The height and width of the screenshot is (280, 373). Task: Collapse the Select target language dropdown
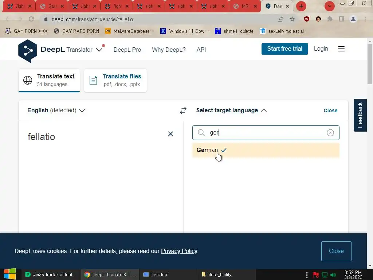pos(231,110)
